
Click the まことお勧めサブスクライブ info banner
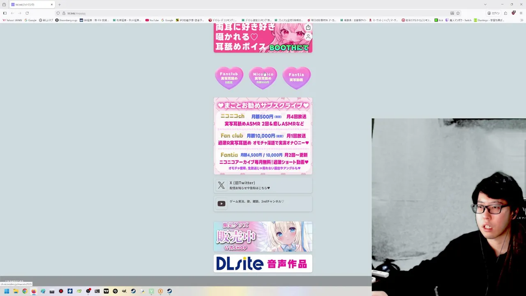pos(263,136)
